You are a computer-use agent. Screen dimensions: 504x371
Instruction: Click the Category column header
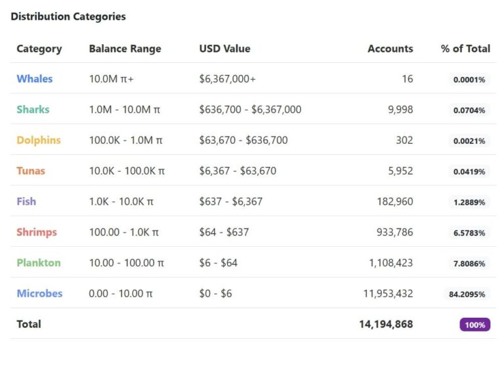pyautogui.click(x=39, y=49)
